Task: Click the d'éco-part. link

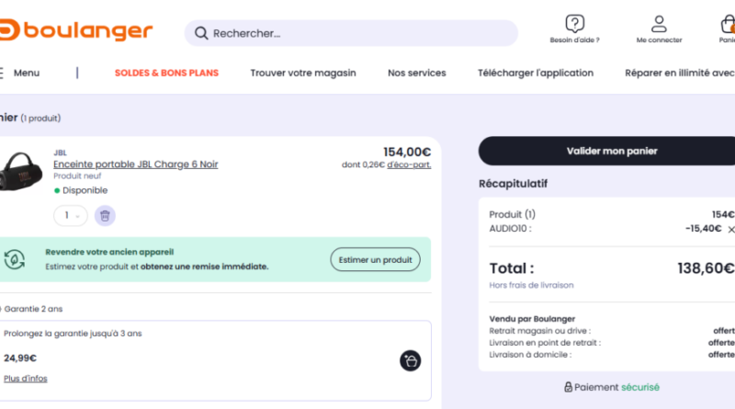Action: click(x=409, y=165)
